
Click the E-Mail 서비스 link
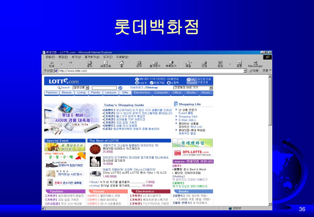(x=187, y=120)
